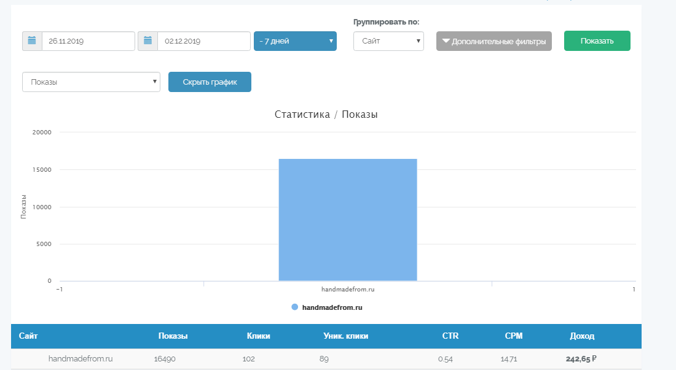
Task: Sort table by 'Клики' column header
Action: pyautogui.click(x=259, y=336)
